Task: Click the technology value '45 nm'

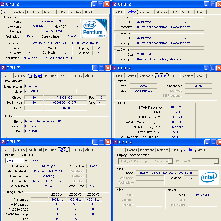Action: (30, 36)
